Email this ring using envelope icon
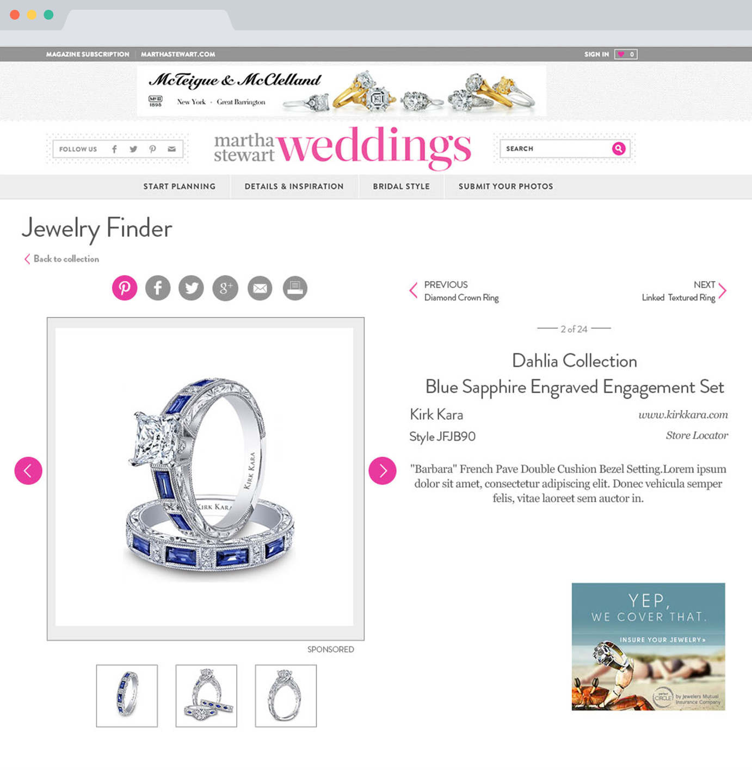This screenshot has height=770, width=752. tap(260, 288)
